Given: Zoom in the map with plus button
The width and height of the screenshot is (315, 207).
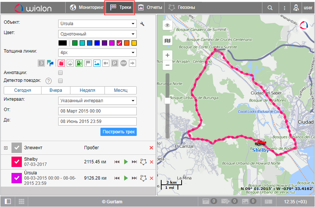Looking at the screenshot, I should pyautogui.click(x=168, y=55).
